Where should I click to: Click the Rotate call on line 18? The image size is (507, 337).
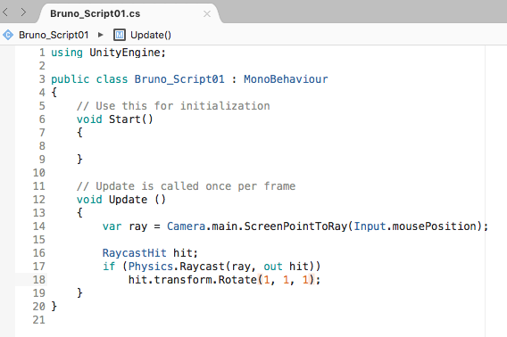(237, 279)
